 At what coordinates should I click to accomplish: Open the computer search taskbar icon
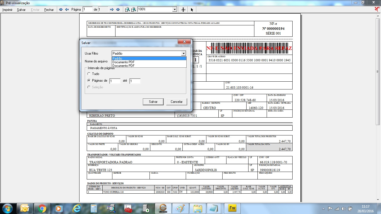click(111, 208)
